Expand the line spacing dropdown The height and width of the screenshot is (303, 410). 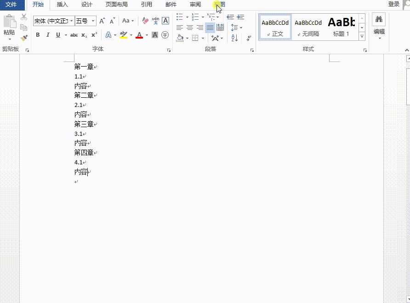click(x=241, y=28)
